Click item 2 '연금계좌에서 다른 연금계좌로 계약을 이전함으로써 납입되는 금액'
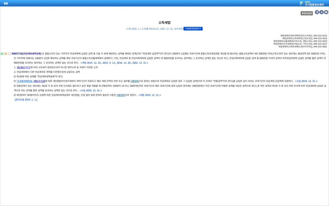This screenshot has height=206, width=329. pos(47,72)
